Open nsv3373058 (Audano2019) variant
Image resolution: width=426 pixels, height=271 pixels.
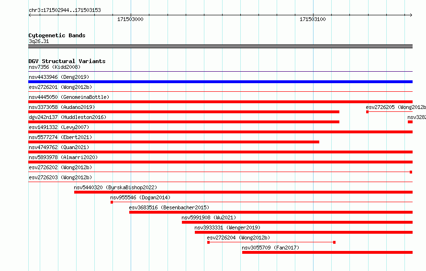click(x=62, y=107)
